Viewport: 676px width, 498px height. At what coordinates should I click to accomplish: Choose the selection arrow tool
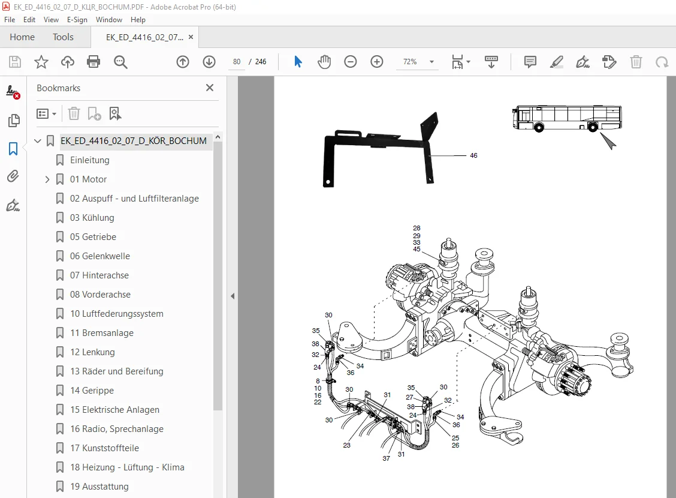[x=298, y=62]
